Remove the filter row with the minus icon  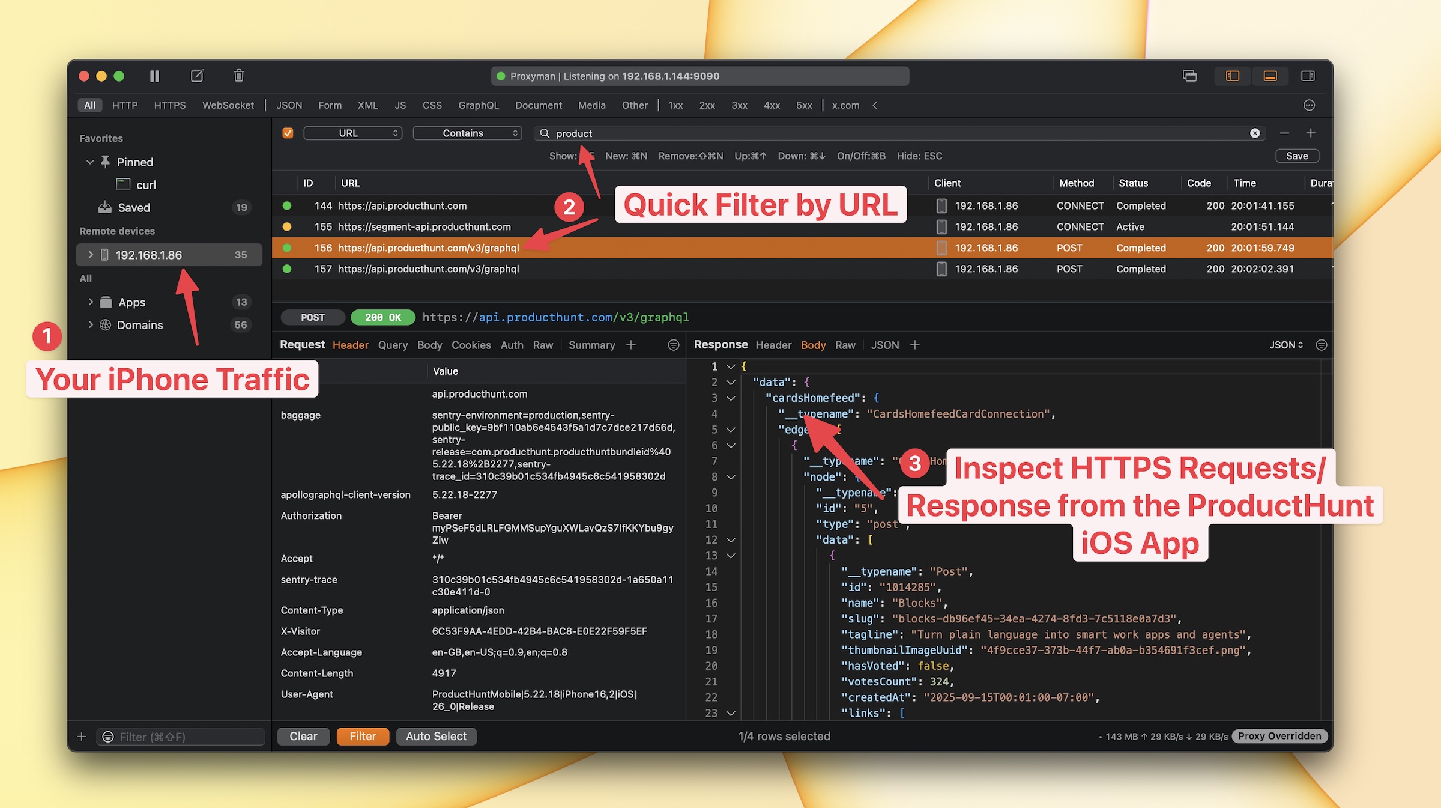click(1284, 133)
